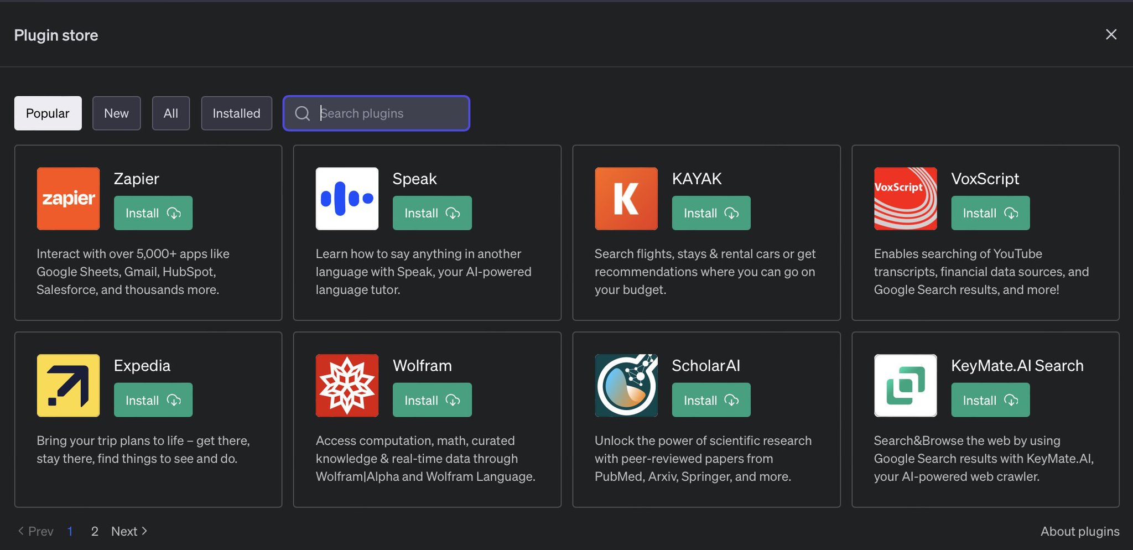Install the Zapier plugin

click(153, 213)
